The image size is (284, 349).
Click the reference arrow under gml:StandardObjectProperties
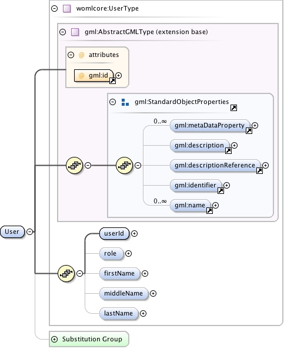tap(233, 108)
